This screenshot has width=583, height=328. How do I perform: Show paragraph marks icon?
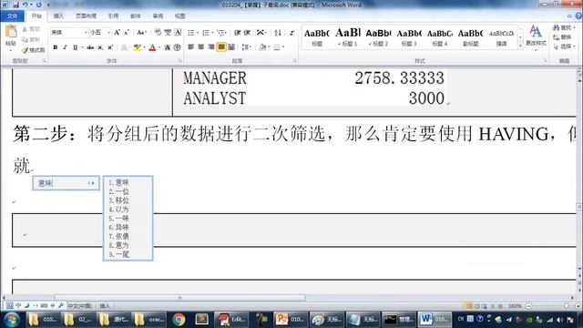point(291,33)
